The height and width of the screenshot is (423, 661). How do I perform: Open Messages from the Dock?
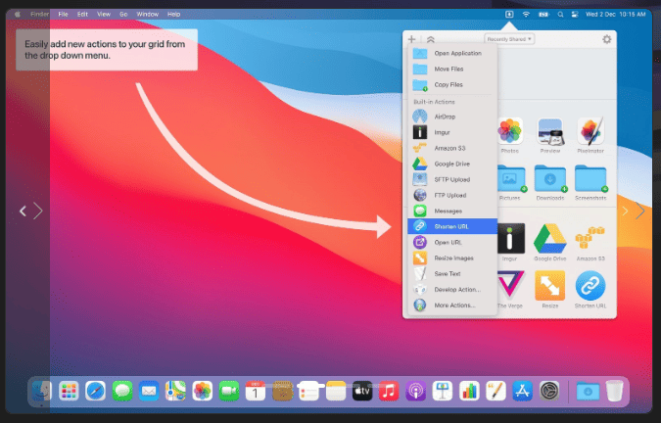[122, 392]
